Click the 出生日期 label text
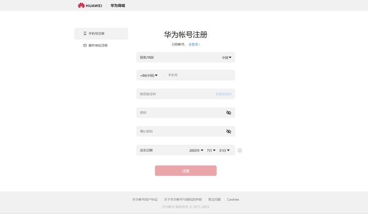 [146, 150]
